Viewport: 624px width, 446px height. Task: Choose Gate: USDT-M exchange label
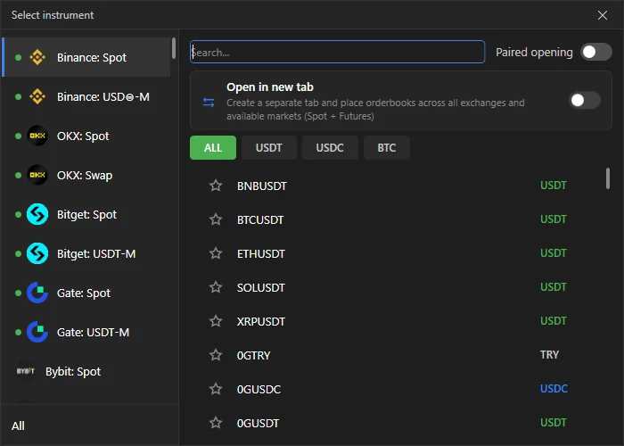pos(93,332)
